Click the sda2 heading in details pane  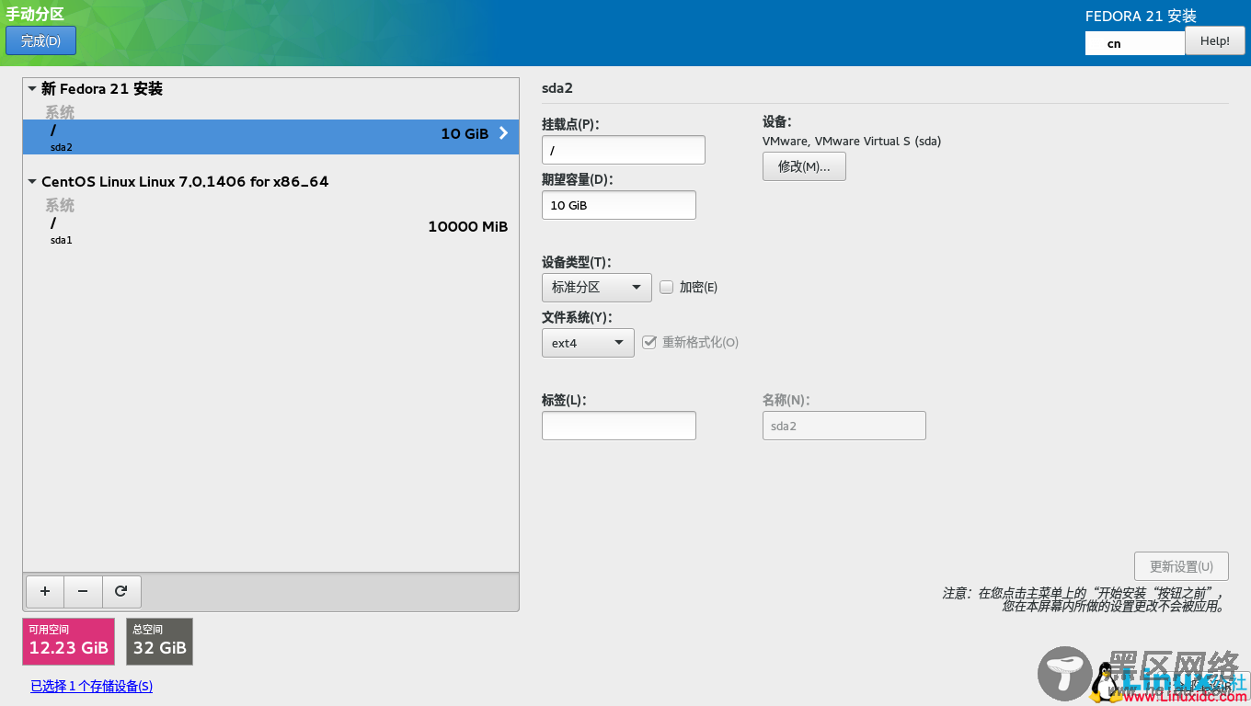[x=557, y=88]
